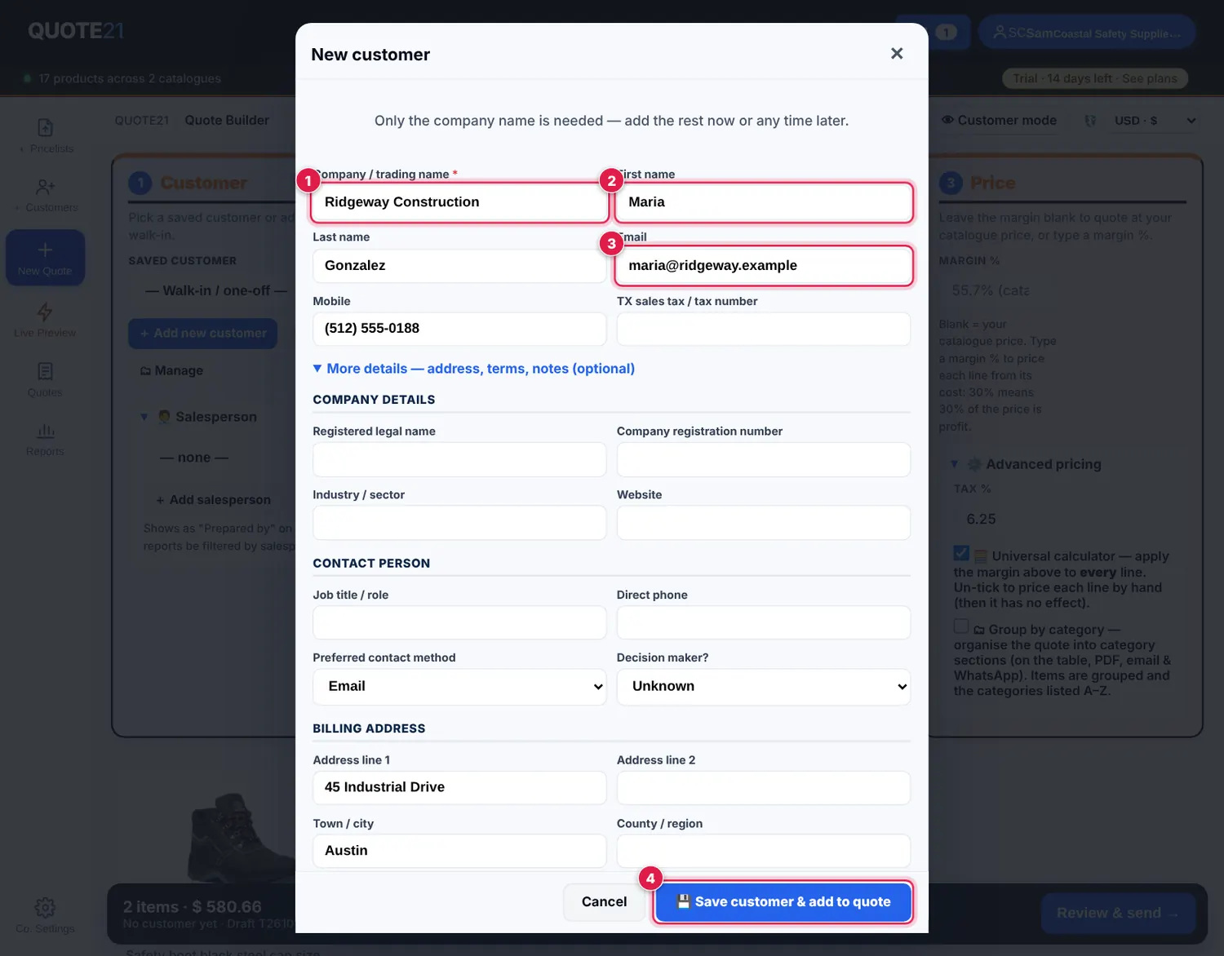Click the Company registration number field
The height and width of the screenshot is (956, 1224).
click(764, 460)
